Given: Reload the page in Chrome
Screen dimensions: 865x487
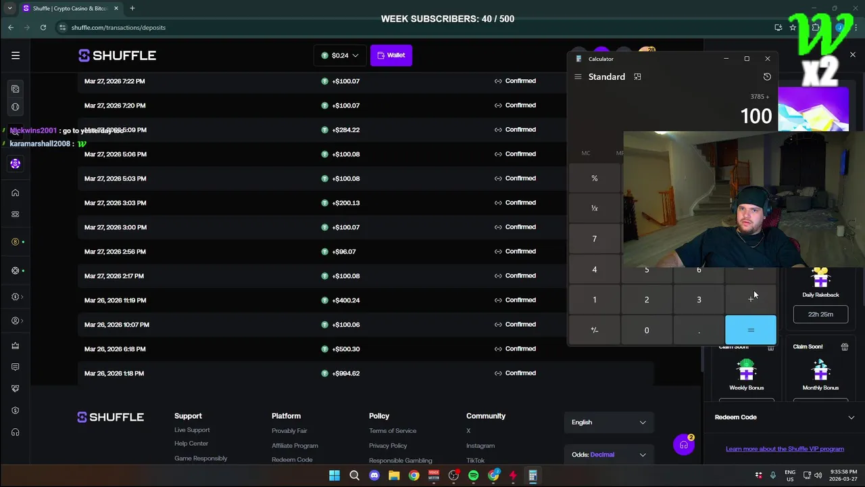Looking at the screenshot, I should (43, 28).
